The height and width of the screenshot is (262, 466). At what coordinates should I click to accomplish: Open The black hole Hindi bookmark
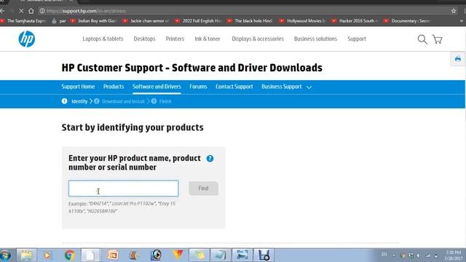coord(250,21)
